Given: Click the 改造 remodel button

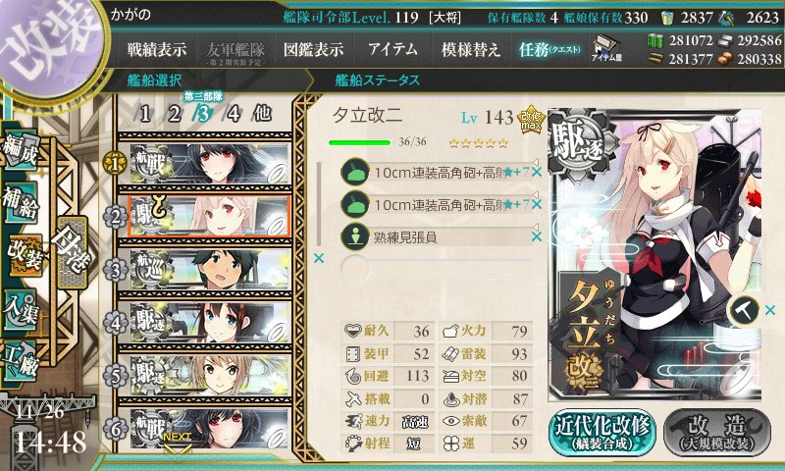Looking at the screenshot, I should pos(716,433).
